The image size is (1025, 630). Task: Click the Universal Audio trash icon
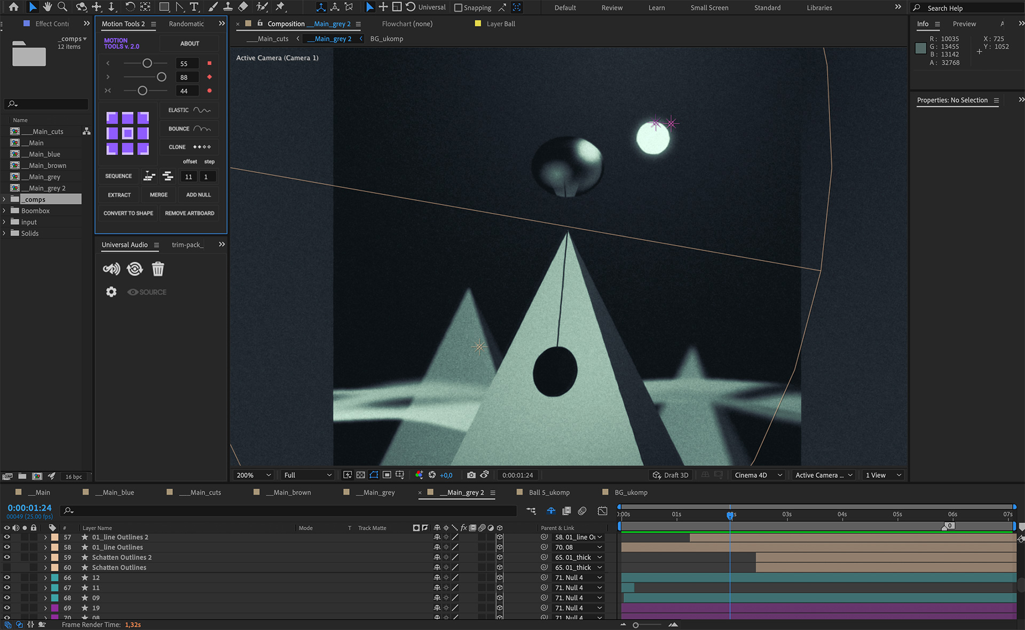[157, 269]
